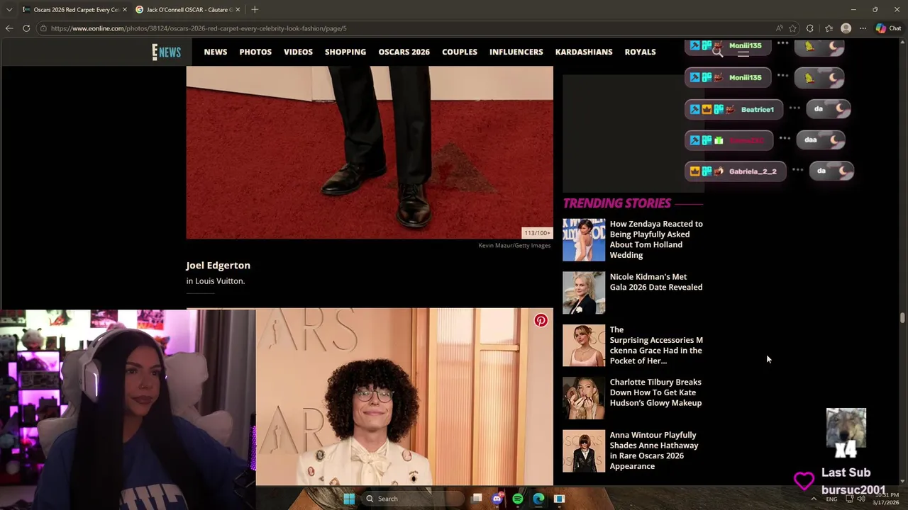Open the NEWS section

pyautogui.click(x=216, y=52)
